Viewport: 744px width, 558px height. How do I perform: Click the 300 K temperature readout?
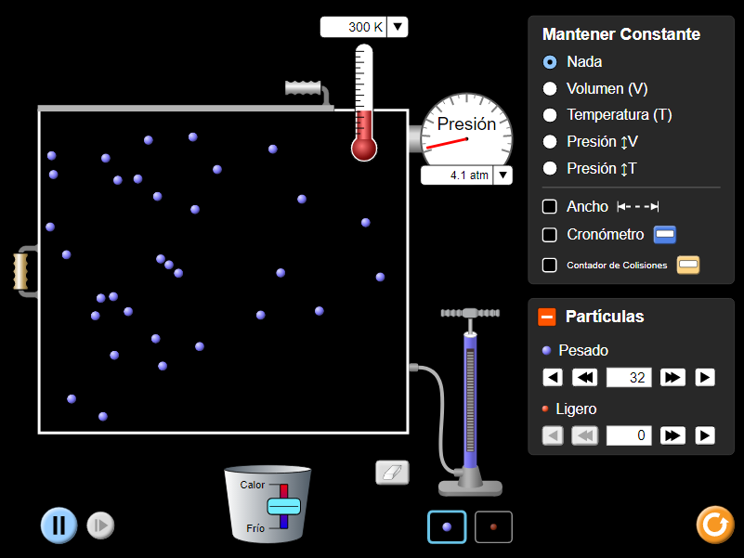(x=354, y=27)
